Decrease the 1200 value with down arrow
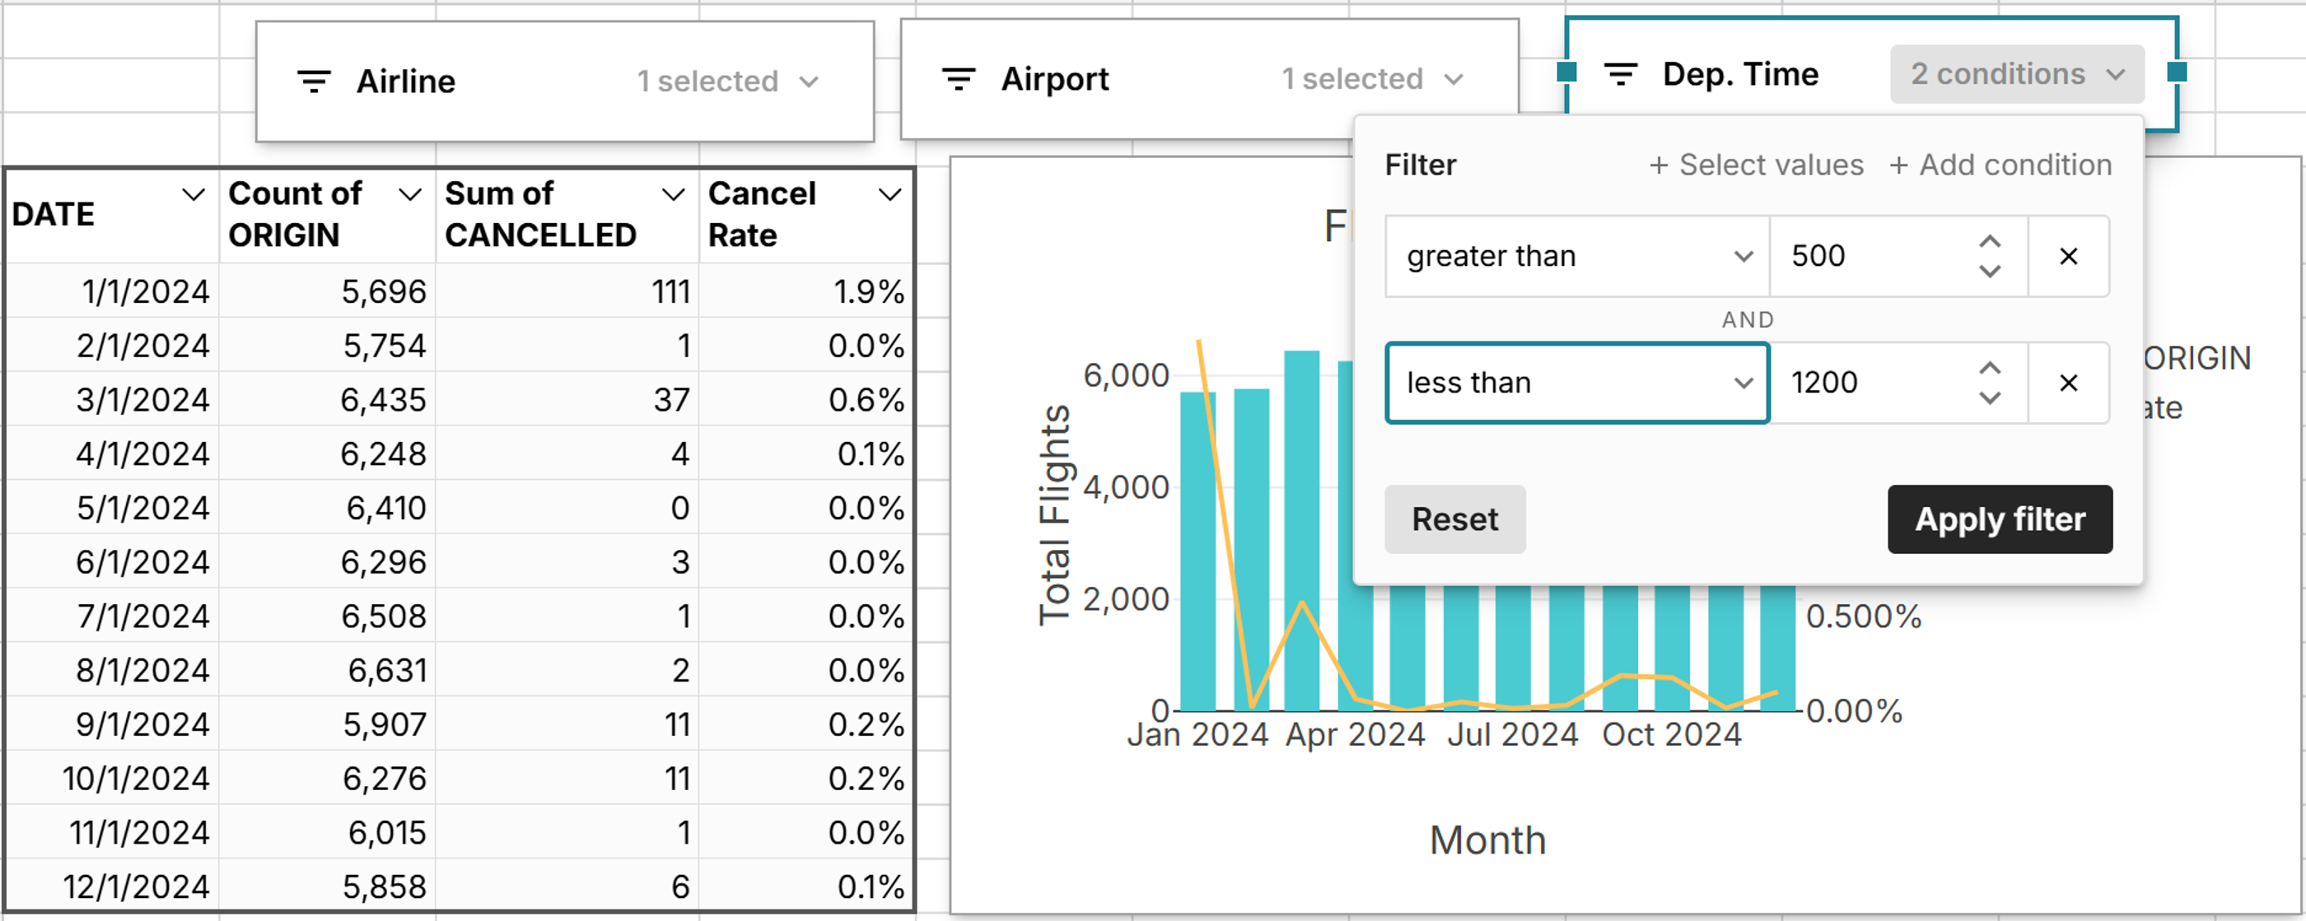Screen dimensions: 2306x921 pos(1989,398)
